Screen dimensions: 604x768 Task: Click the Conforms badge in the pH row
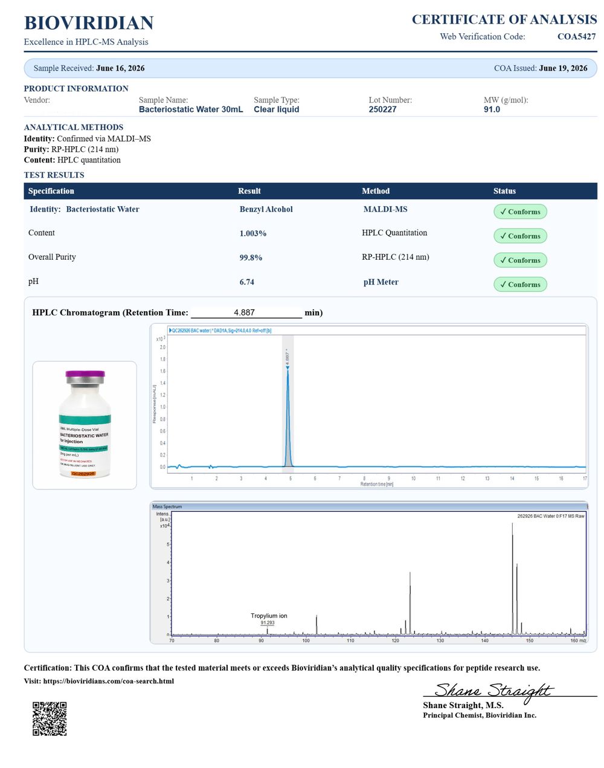tap(520, 284)
